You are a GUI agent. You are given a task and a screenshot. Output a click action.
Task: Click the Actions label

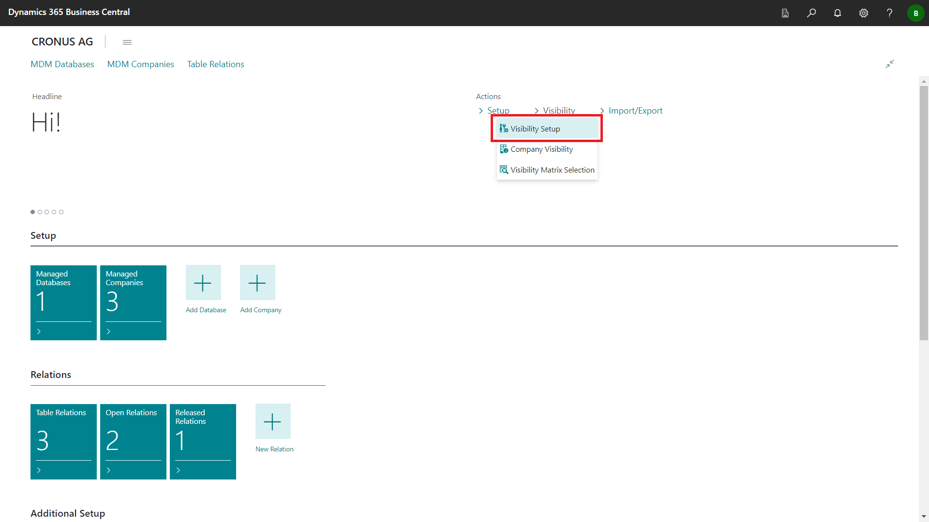pos(488,97)
